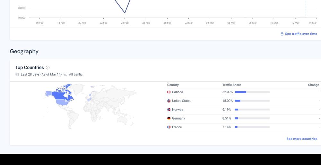This screenshot has height=165, width=321.
Task: Click the Traffic Share column header
Action: 231,85
